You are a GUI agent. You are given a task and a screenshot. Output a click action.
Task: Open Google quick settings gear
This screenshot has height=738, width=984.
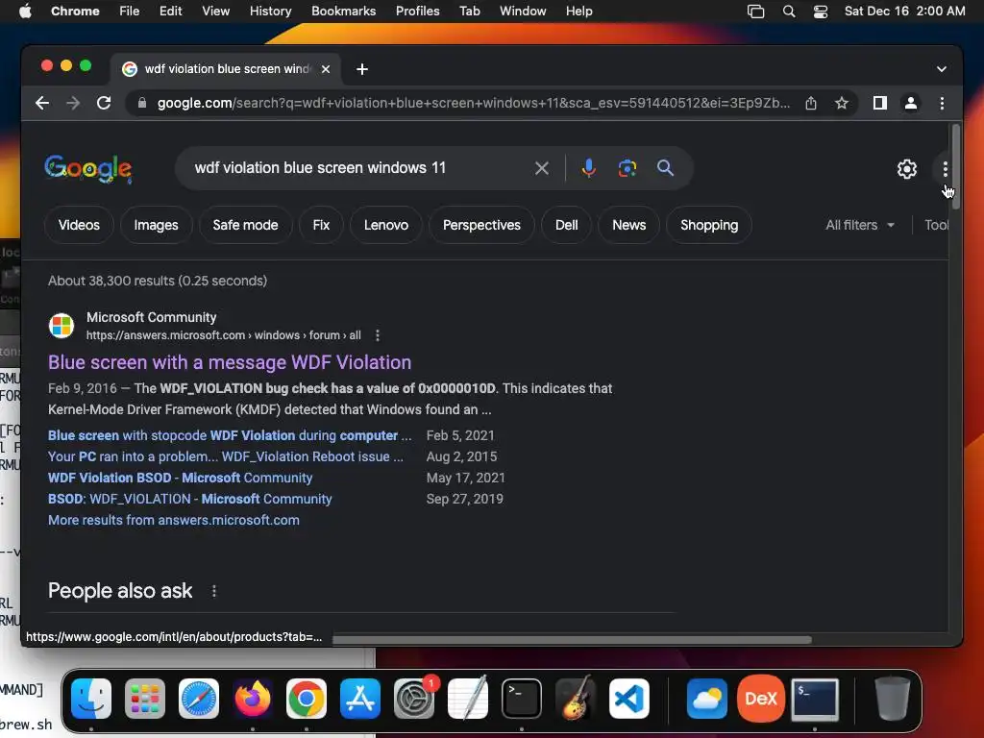coord(907,169)
